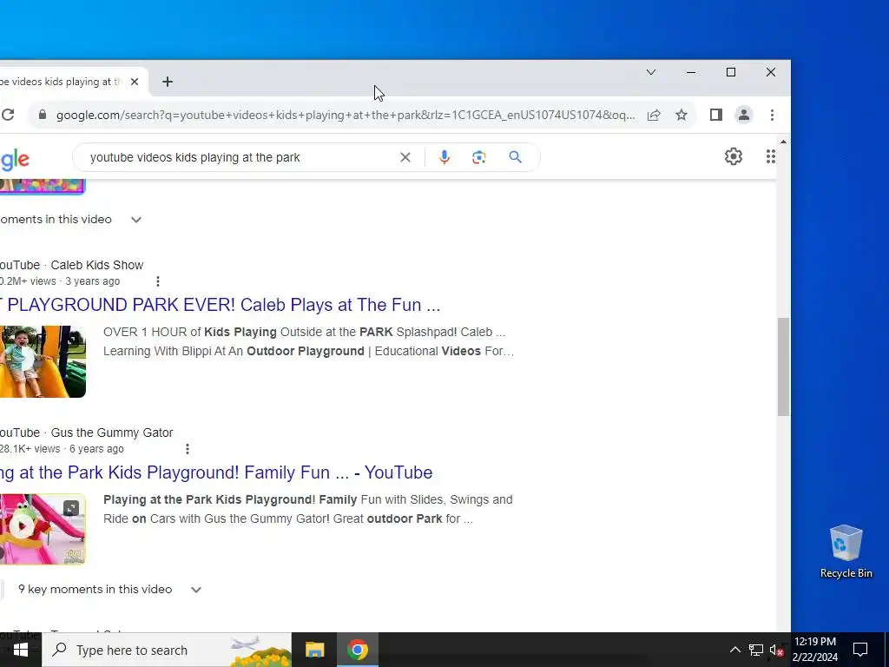The image size is (889, 667).
Task: Close the youtube videos kids playing tab
Action: click(135, 82)
